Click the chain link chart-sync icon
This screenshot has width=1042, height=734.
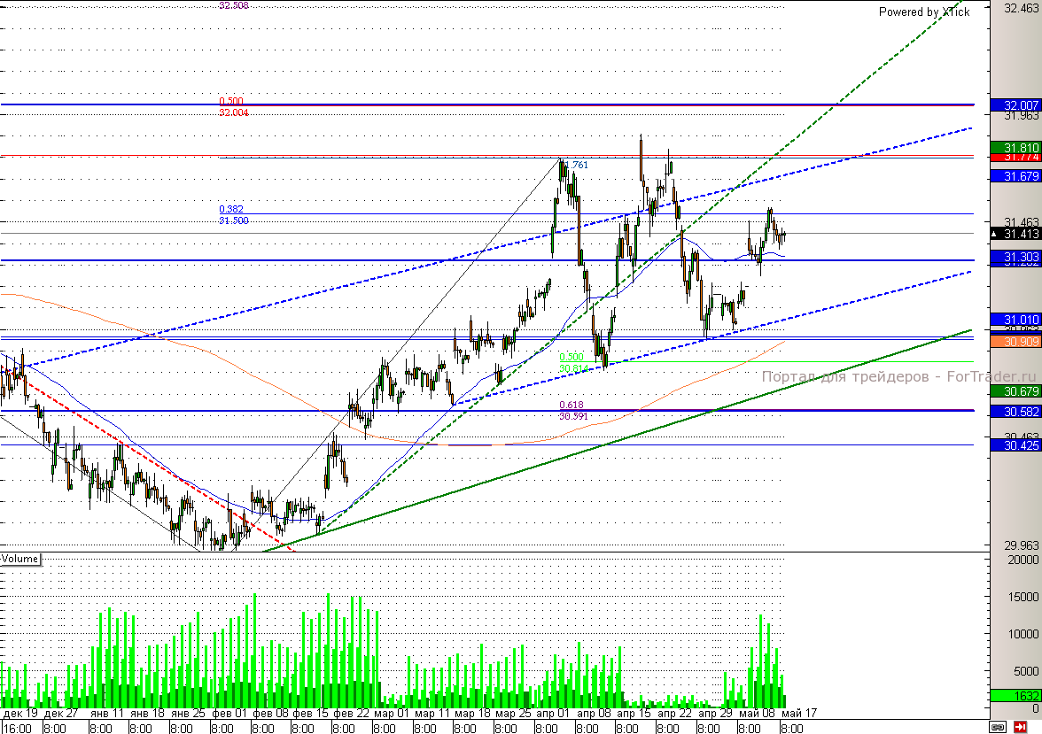pyautogui.click(x=997, y=727)
